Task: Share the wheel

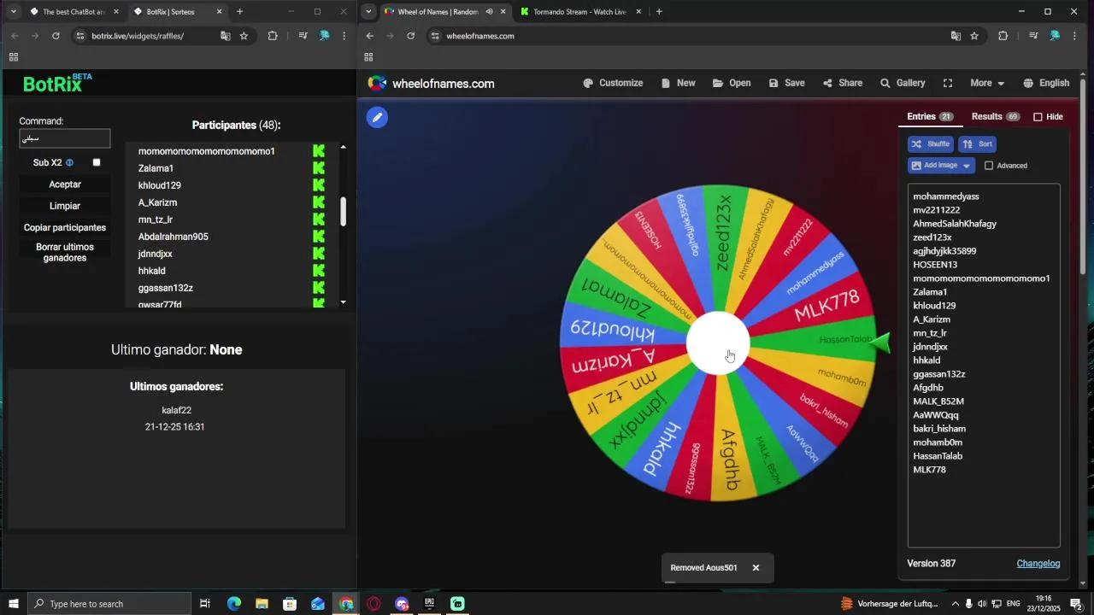Action: point(843,83)
